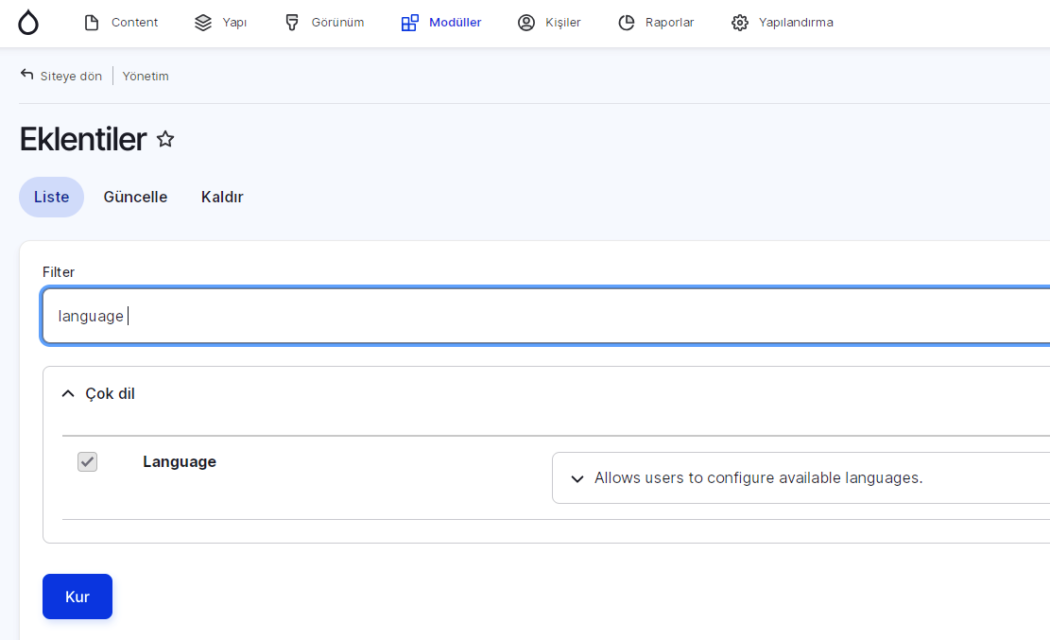Click the Modüller puzzle blocks icon
Screen dimensions: 1050x640
[x=409, y=23]
